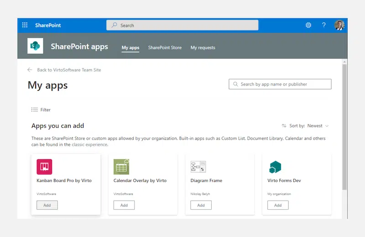Click the Diagram Frame title
Viewport: 365px width, 237px height.
206,180
